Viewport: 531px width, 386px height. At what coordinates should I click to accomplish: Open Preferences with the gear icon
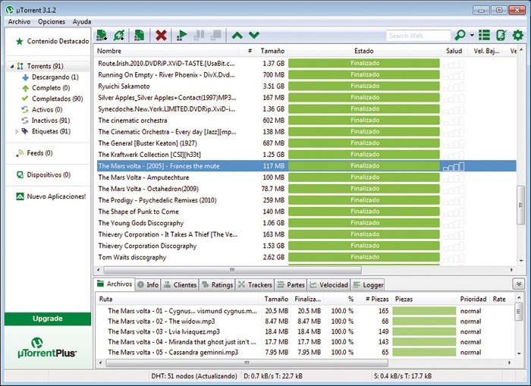pyautogui.click(x=518, y=35)
